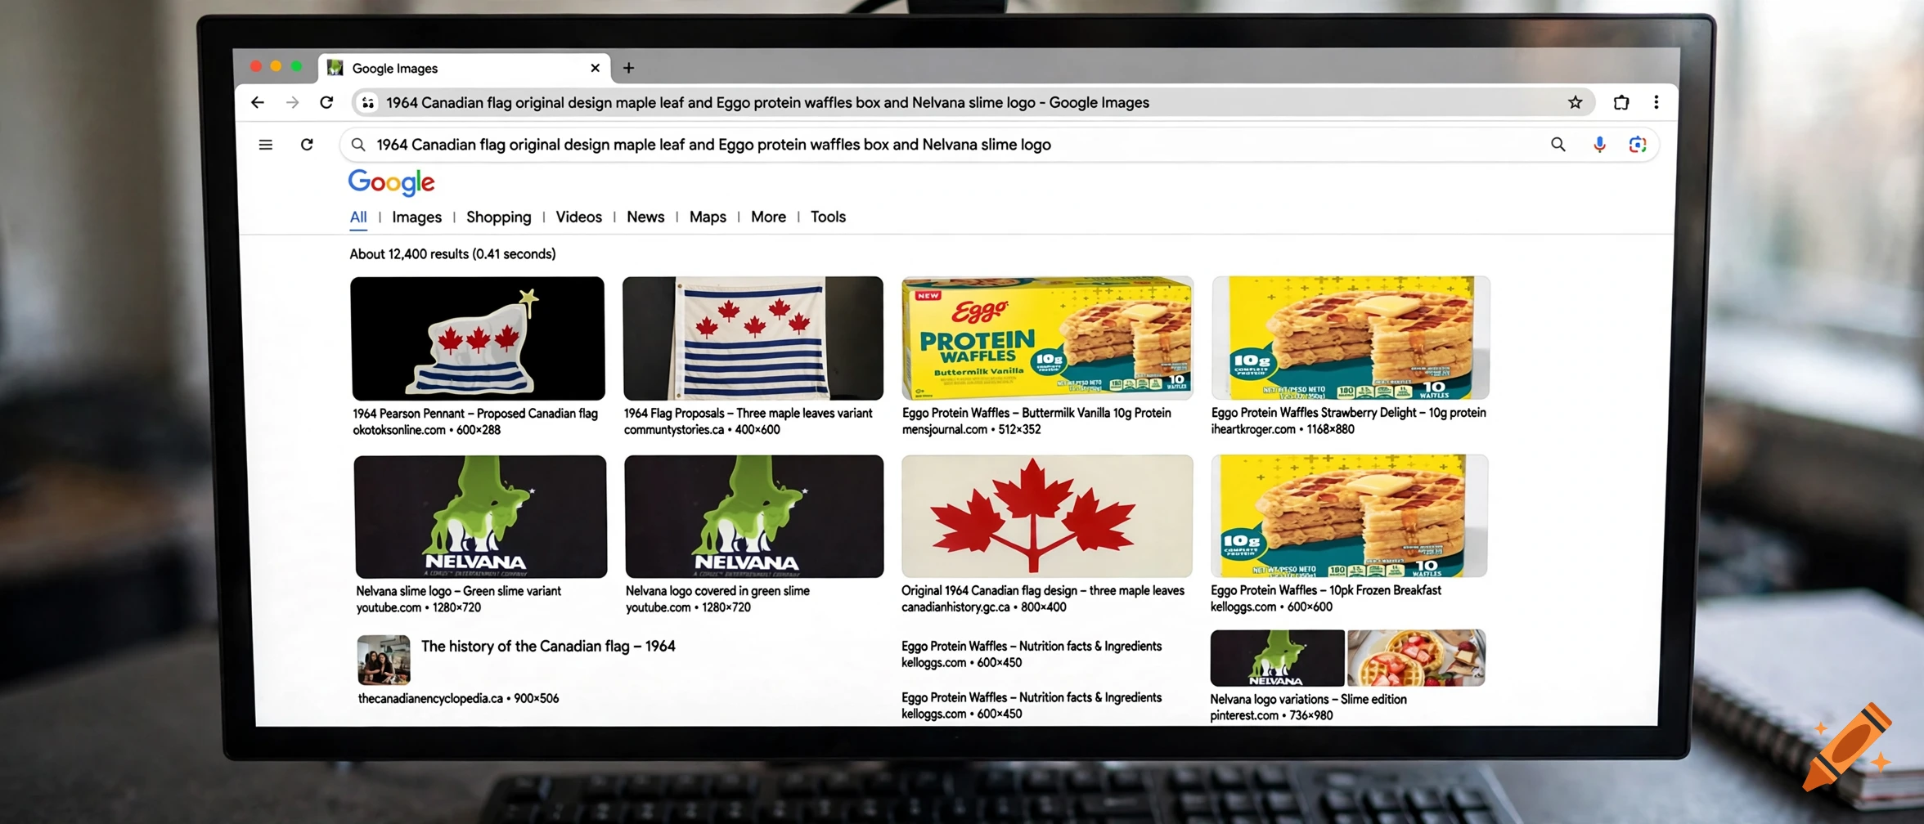Reload the page from browser toolbar

pyautogui.click(x=326, y=102)
